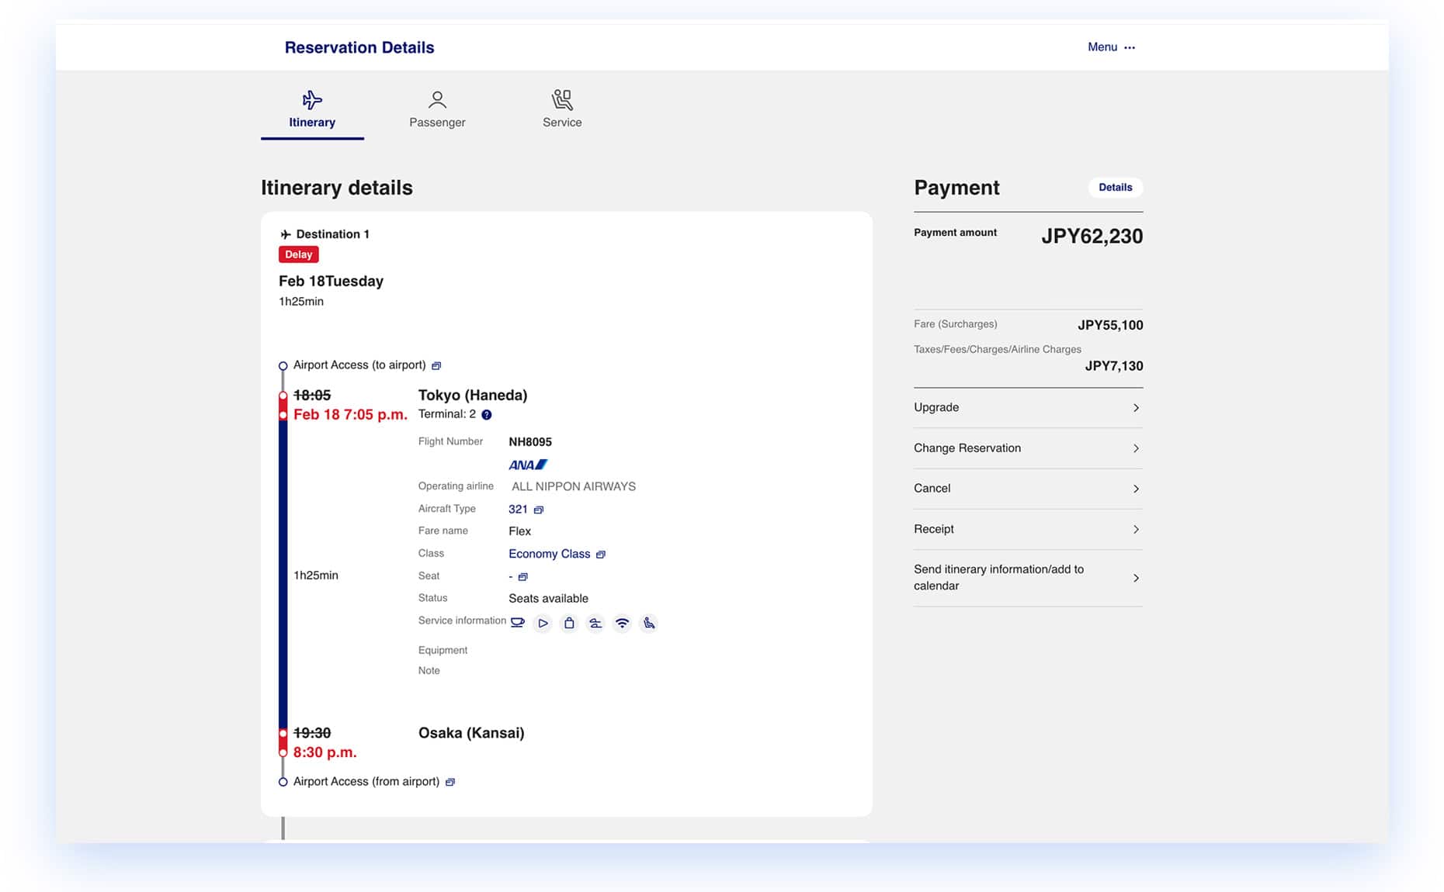Expand the Change Reservation row
Screen dimensions: 1444x892
click(1027, 448)
